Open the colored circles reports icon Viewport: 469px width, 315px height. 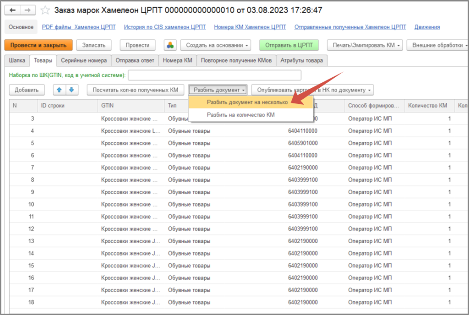pyautogui.click(x=170, y=45)
